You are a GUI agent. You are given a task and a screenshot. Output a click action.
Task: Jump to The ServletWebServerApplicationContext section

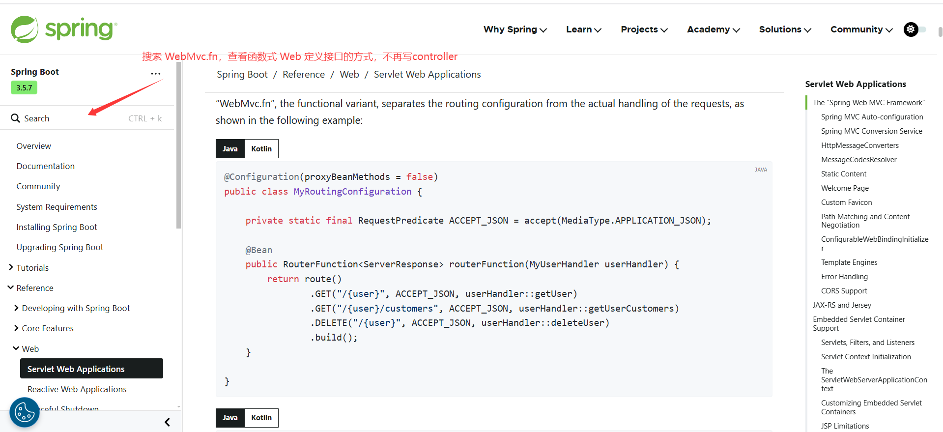(x=874, y=380)
